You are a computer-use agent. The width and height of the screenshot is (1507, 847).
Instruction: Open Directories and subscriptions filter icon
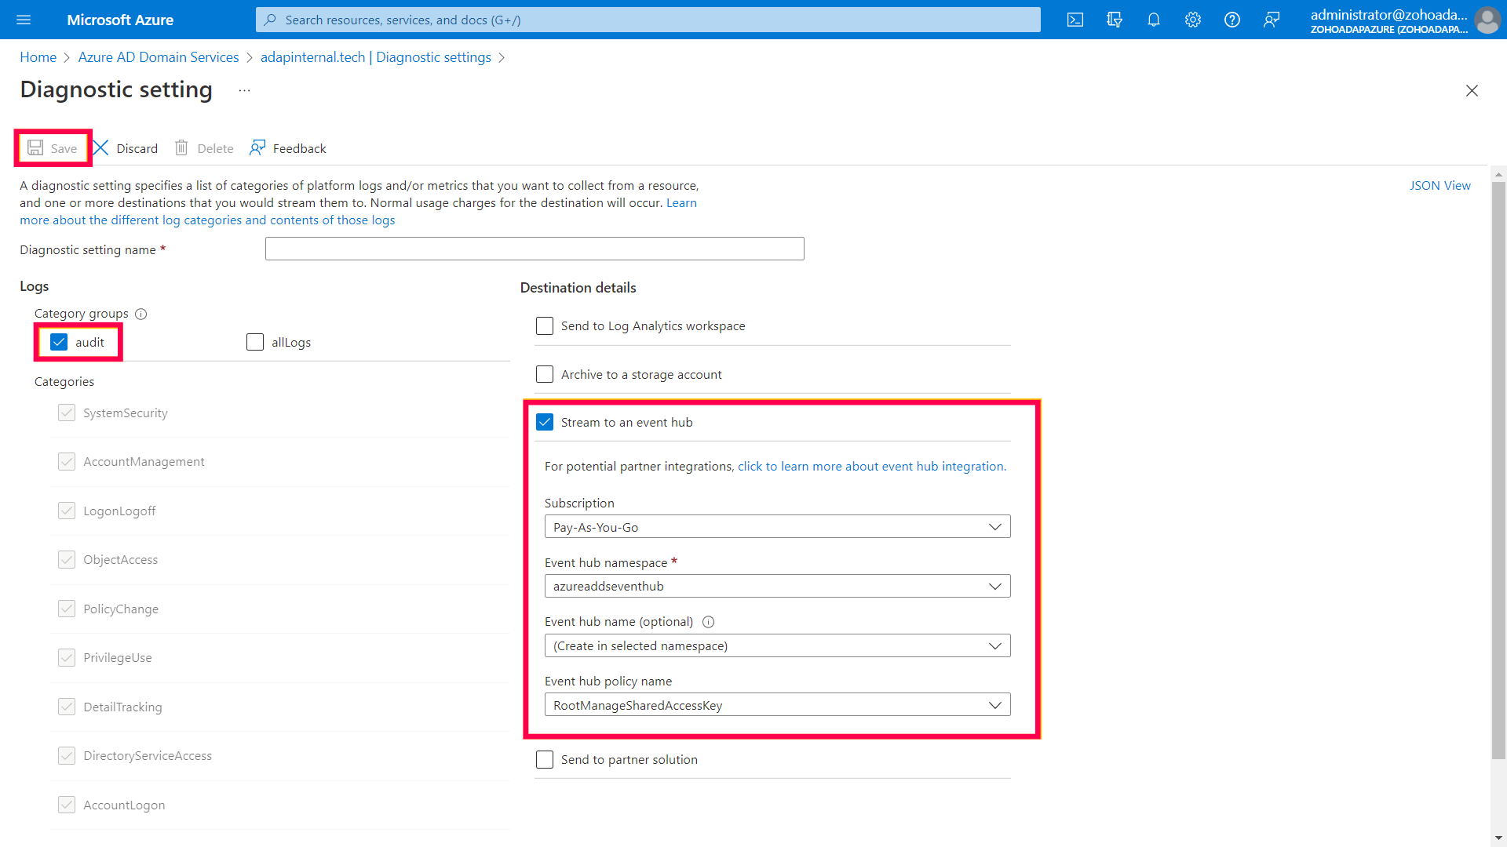[x=1115, y=20]
